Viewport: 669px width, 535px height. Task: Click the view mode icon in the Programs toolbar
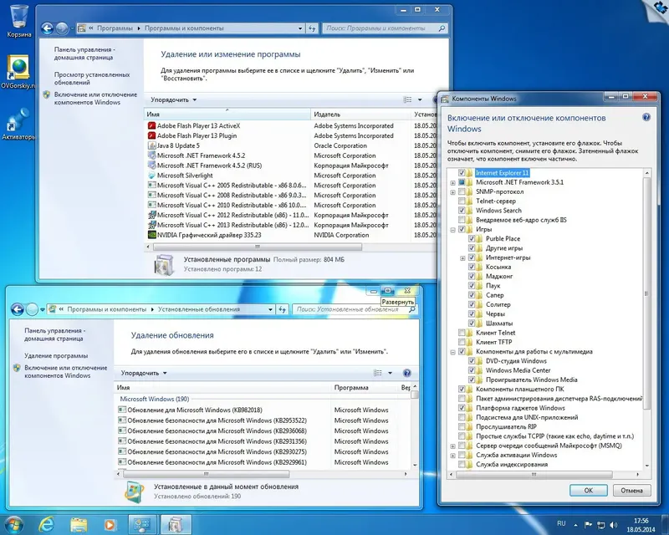point(407,99)
